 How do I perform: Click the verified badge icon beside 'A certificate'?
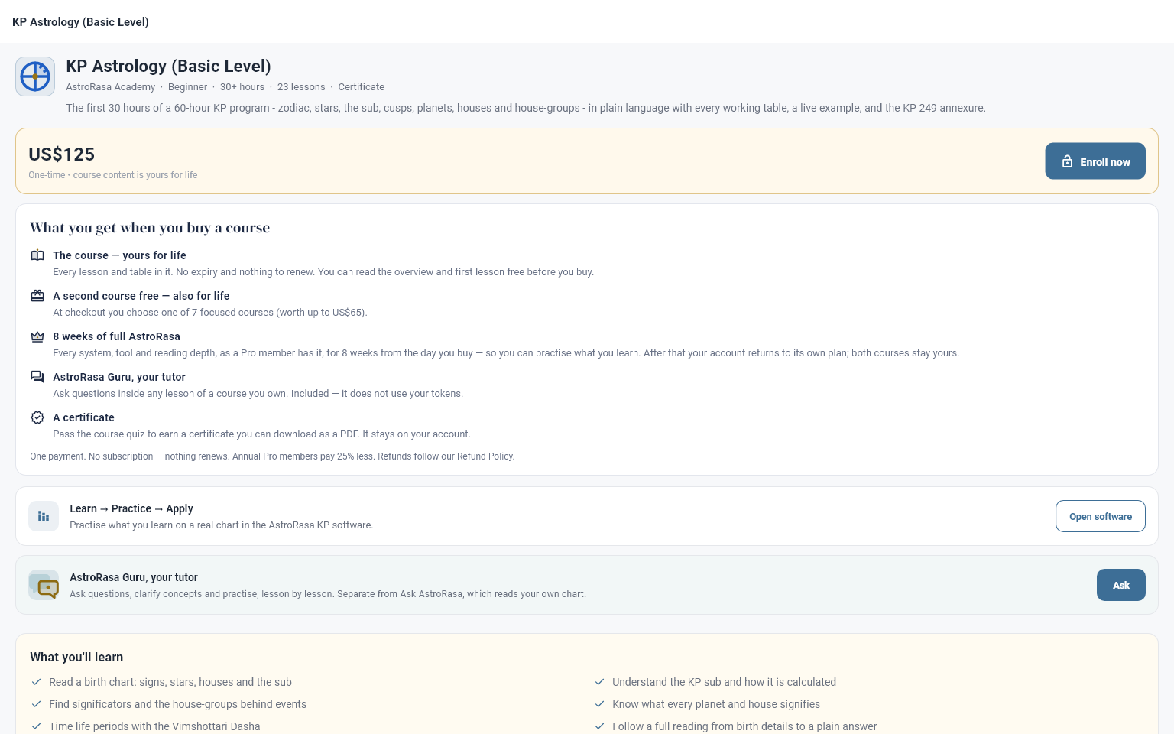coord(37,417)
